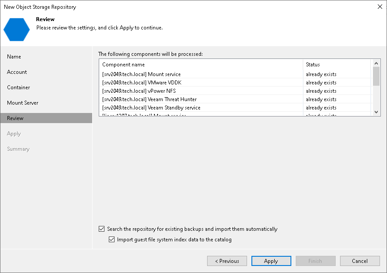
Task: Select the Veeam Threat Hunter row
Action: (x=235, y=99)
